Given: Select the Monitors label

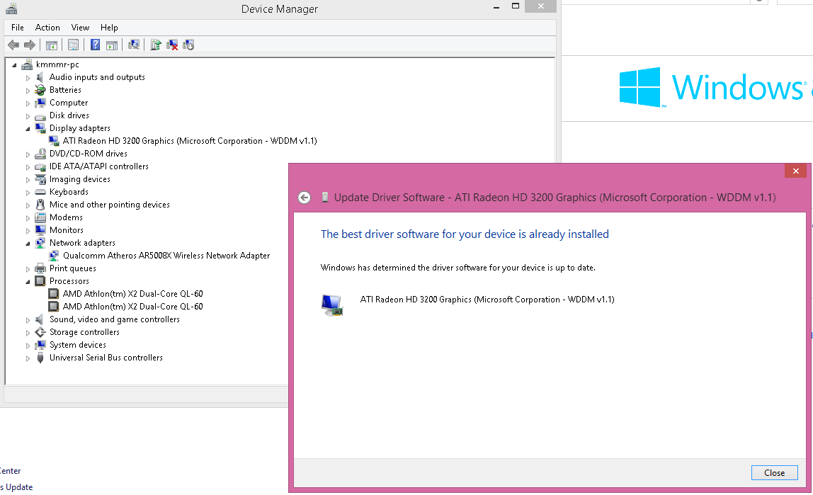Looking at the screenshot, I should coord(67,230).
